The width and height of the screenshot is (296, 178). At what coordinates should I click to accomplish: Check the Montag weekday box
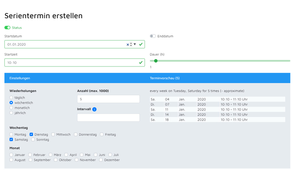[x=11, y=134]
